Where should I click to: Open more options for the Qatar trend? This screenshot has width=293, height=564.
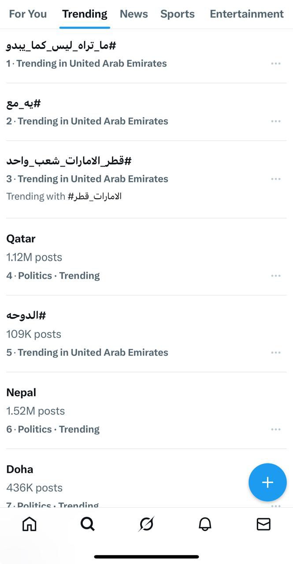pyautogui.click(x=276, y=275)
